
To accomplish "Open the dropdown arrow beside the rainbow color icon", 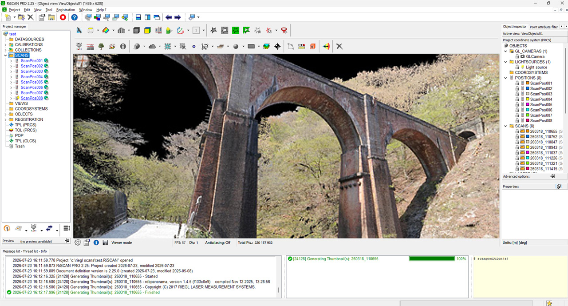I will tap(113, 31).
